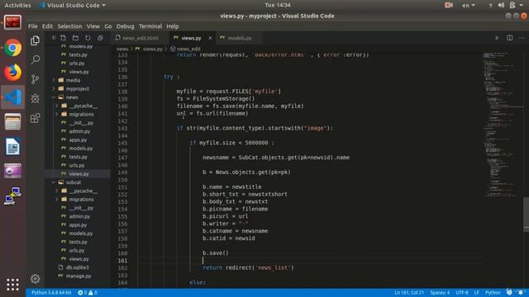Open the Edit menu
Screen dimensions: 529x297
pos(47,26)
